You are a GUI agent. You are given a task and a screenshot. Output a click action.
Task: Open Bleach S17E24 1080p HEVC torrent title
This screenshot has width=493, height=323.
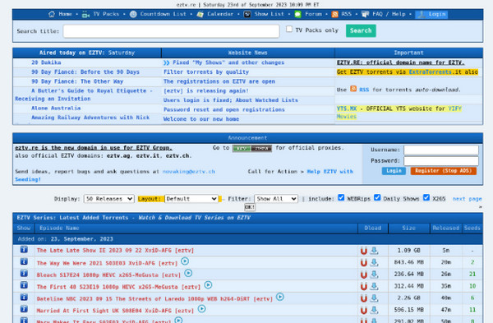[x=108, y=275]
